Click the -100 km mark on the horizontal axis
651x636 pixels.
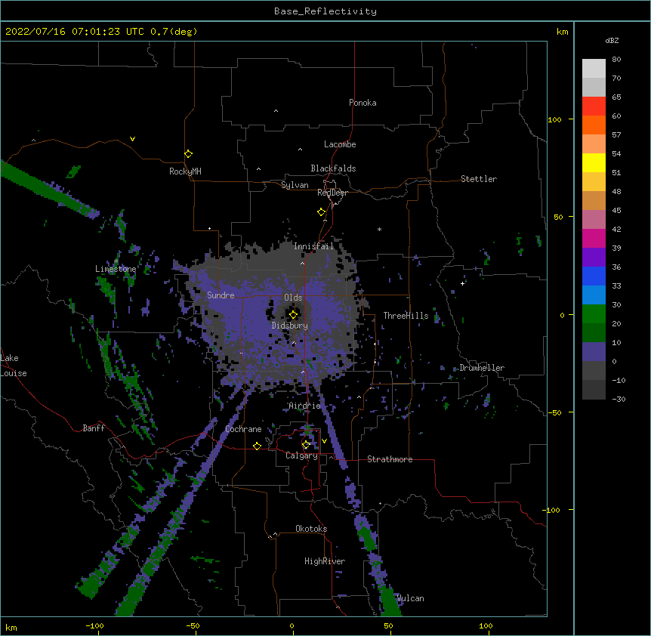(x=94, y=625)
